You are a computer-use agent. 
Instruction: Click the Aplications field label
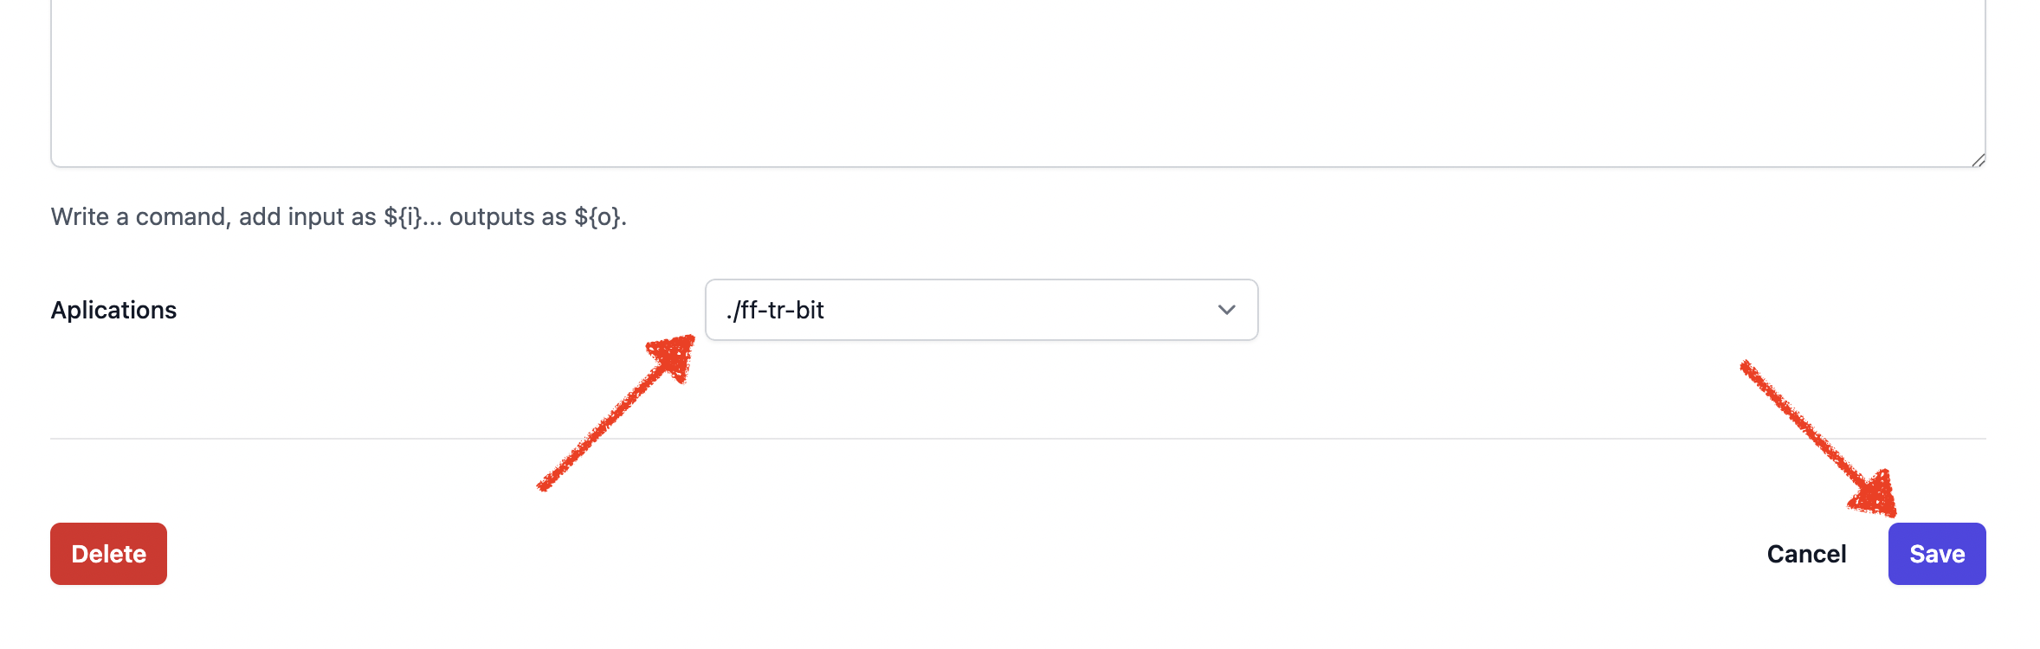(113, 310)
